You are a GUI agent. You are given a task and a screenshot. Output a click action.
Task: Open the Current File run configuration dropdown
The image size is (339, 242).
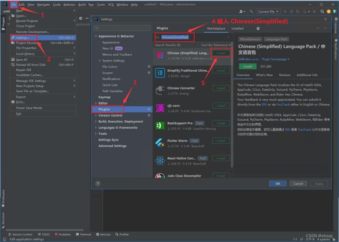(268, 11)
